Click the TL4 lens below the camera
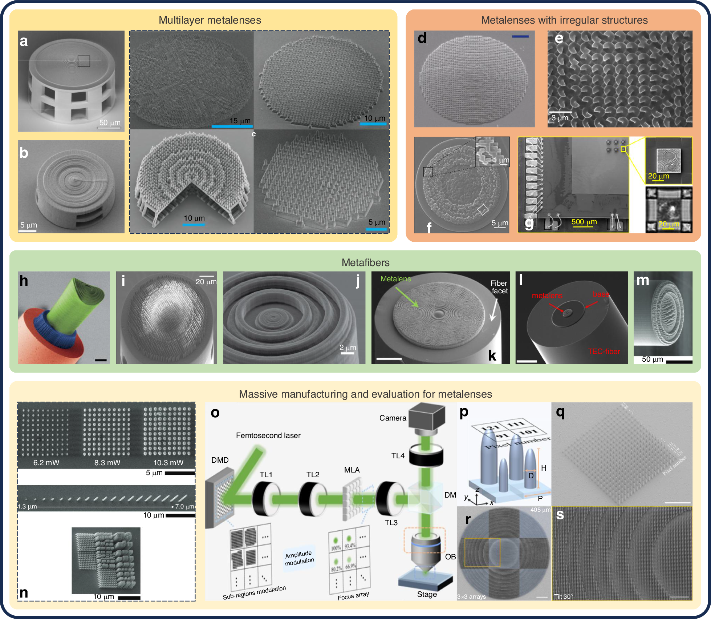This screenshot has height=619, width=711. click(426, 456)
